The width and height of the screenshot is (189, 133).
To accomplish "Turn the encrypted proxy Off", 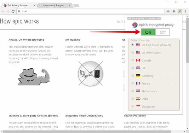I will tap(163, 32).
